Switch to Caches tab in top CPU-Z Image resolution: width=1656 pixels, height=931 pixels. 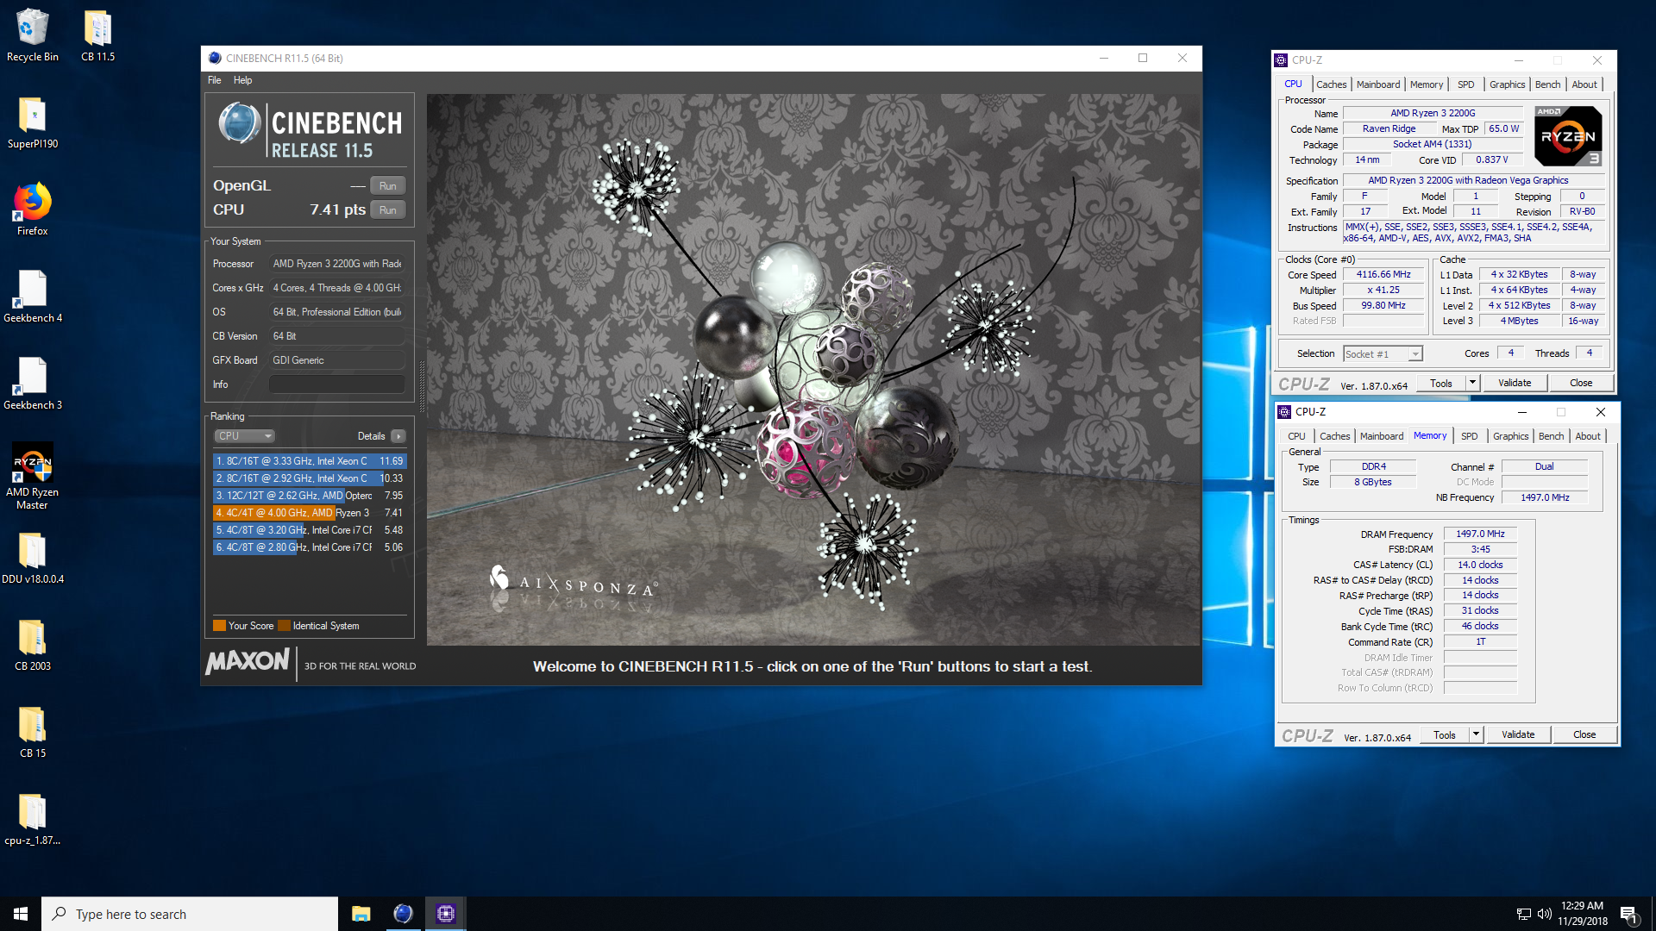[1331, 84]
